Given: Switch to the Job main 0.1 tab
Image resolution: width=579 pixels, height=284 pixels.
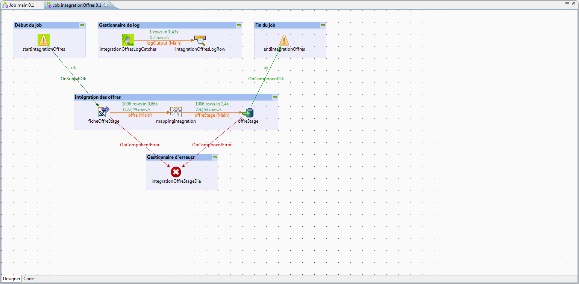Looking at the screenshot, I should [21, 5].
